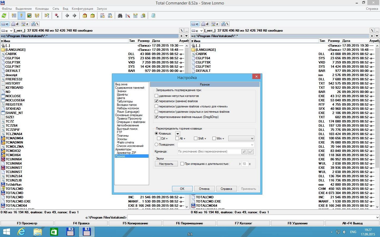Screen dimensions: 380x237
Task: Open favorites asterisk button in right panel
Action: coord(372,36)
